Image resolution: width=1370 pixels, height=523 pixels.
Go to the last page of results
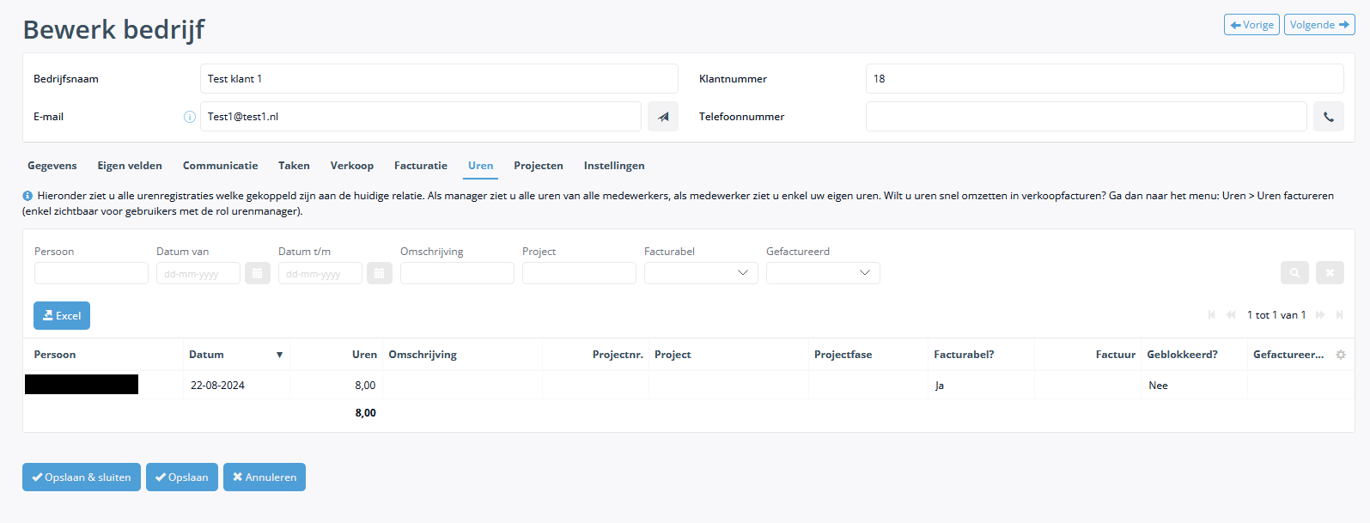[1339, 315]
